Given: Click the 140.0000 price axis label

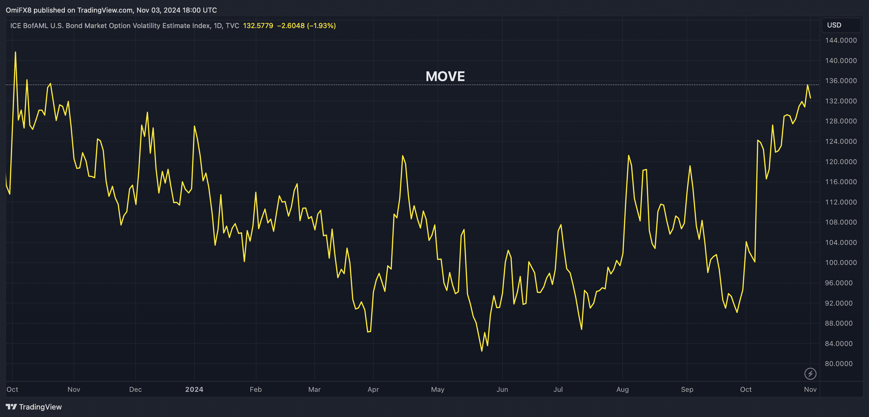Looking at the screenshot, I should pyautogui.click(x=841, y=61).
